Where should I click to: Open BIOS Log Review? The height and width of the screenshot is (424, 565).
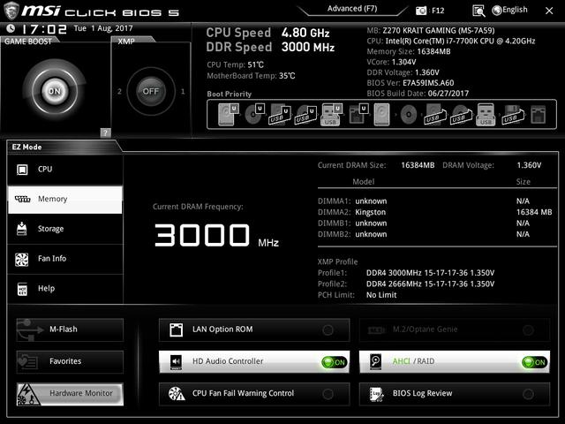455,394
